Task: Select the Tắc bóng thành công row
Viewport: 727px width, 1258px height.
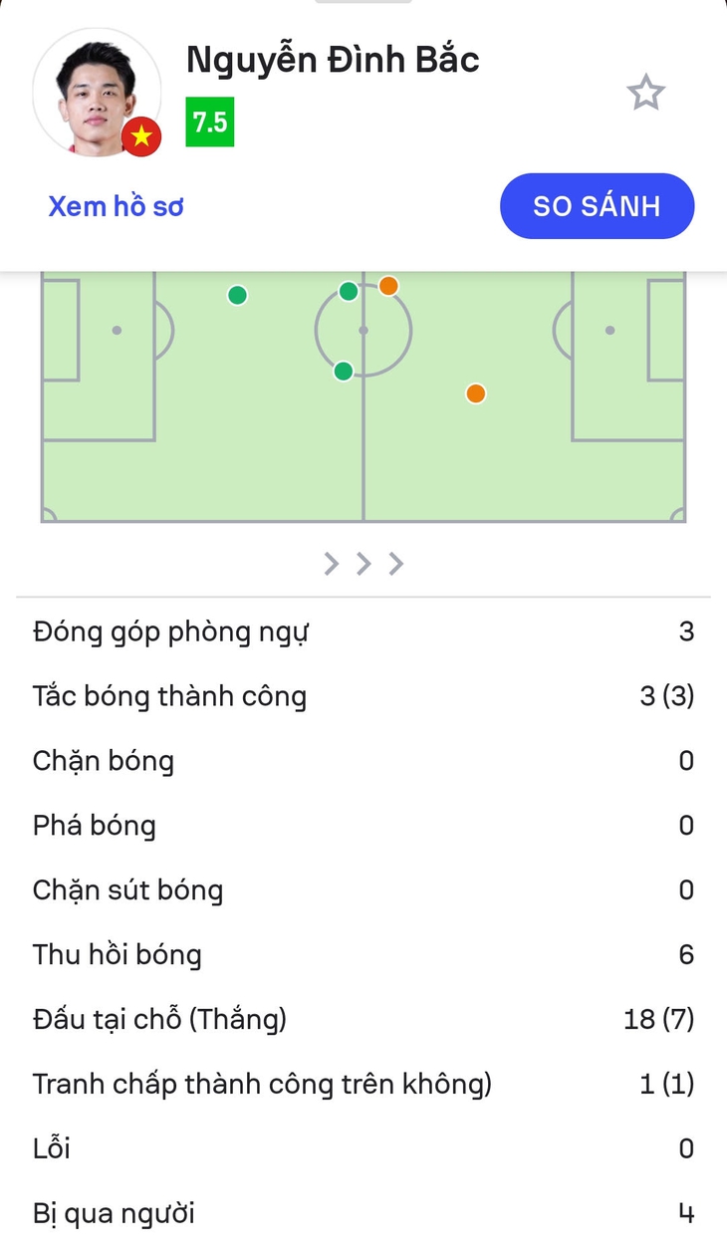Action: pyautogui.click(x=363, y=696)
